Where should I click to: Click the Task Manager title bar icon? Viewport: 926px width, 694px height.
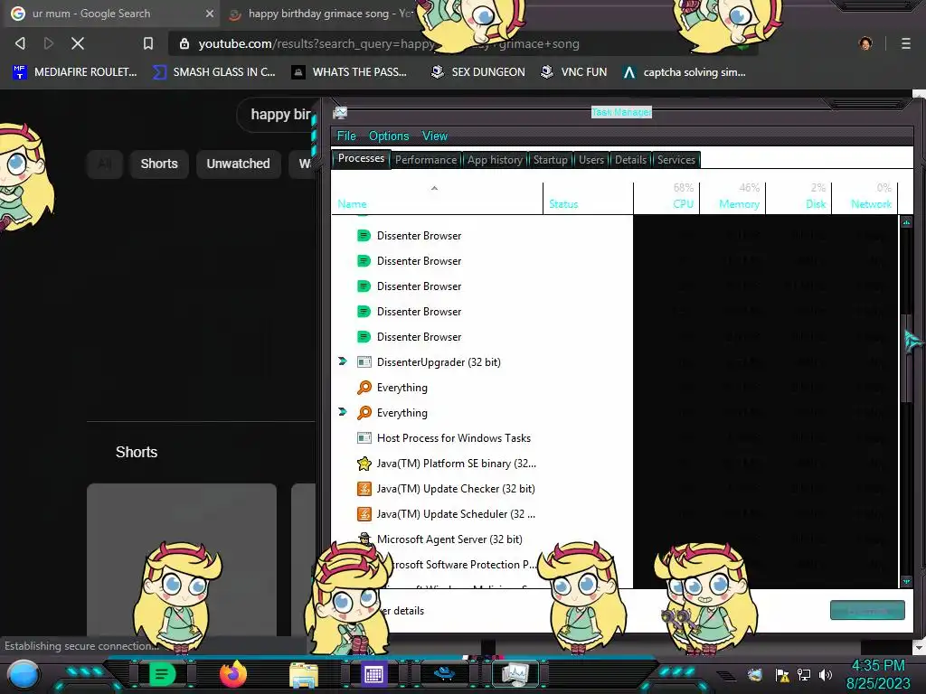340,113
